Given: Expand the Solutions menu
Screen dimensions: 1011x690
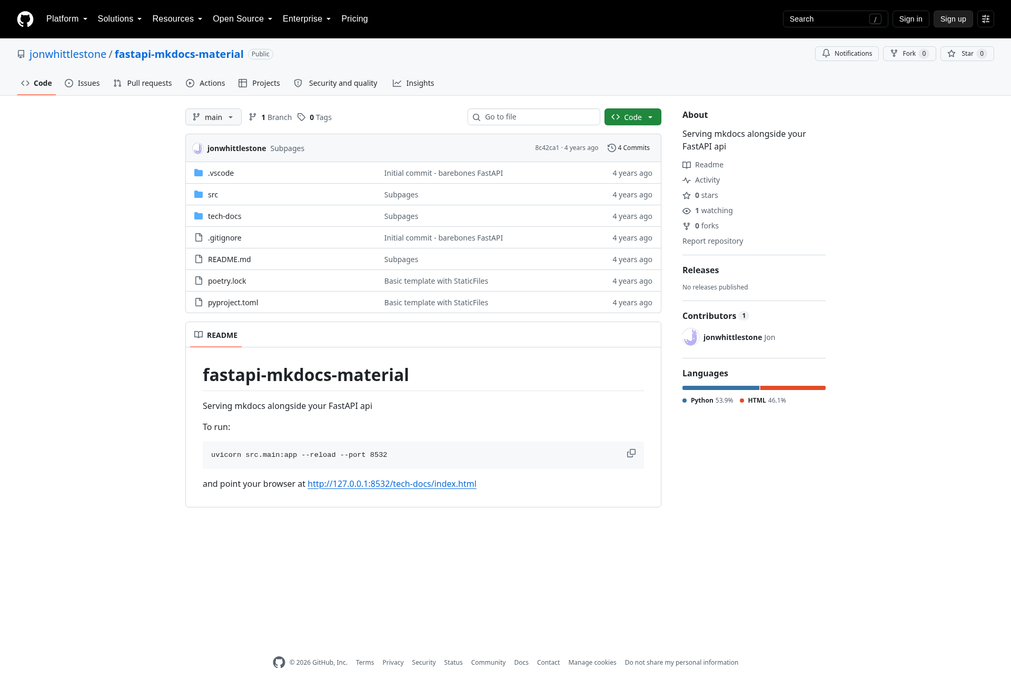Looking at the screenshot, I should tap(120, 19).
